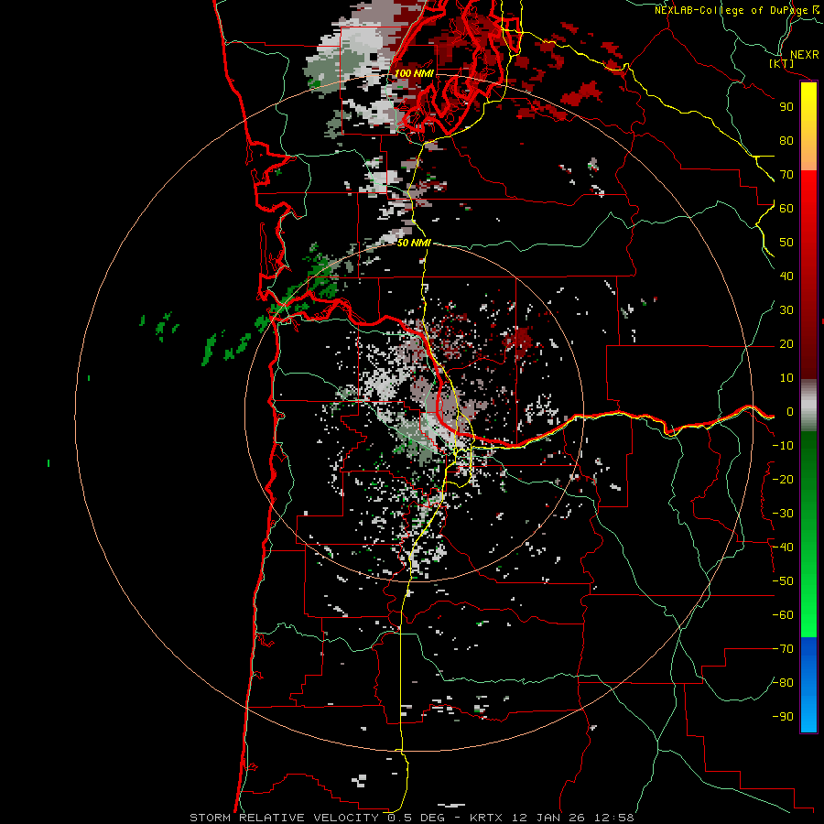Image resolution: width=824 pixels, height=824 pixels.
Task: Click the 12 JAN 26 date text
Action: tap(549, 818)
